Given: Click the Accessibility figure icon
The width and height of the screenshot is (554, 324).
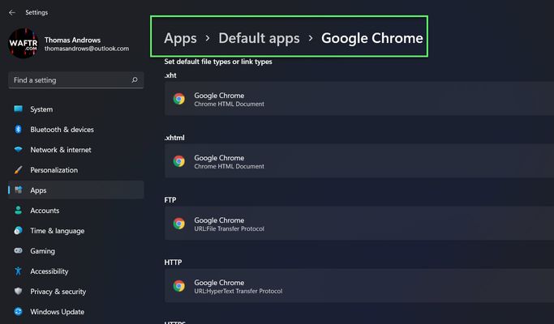Looking at the screenshot, I should pos(19,271).
